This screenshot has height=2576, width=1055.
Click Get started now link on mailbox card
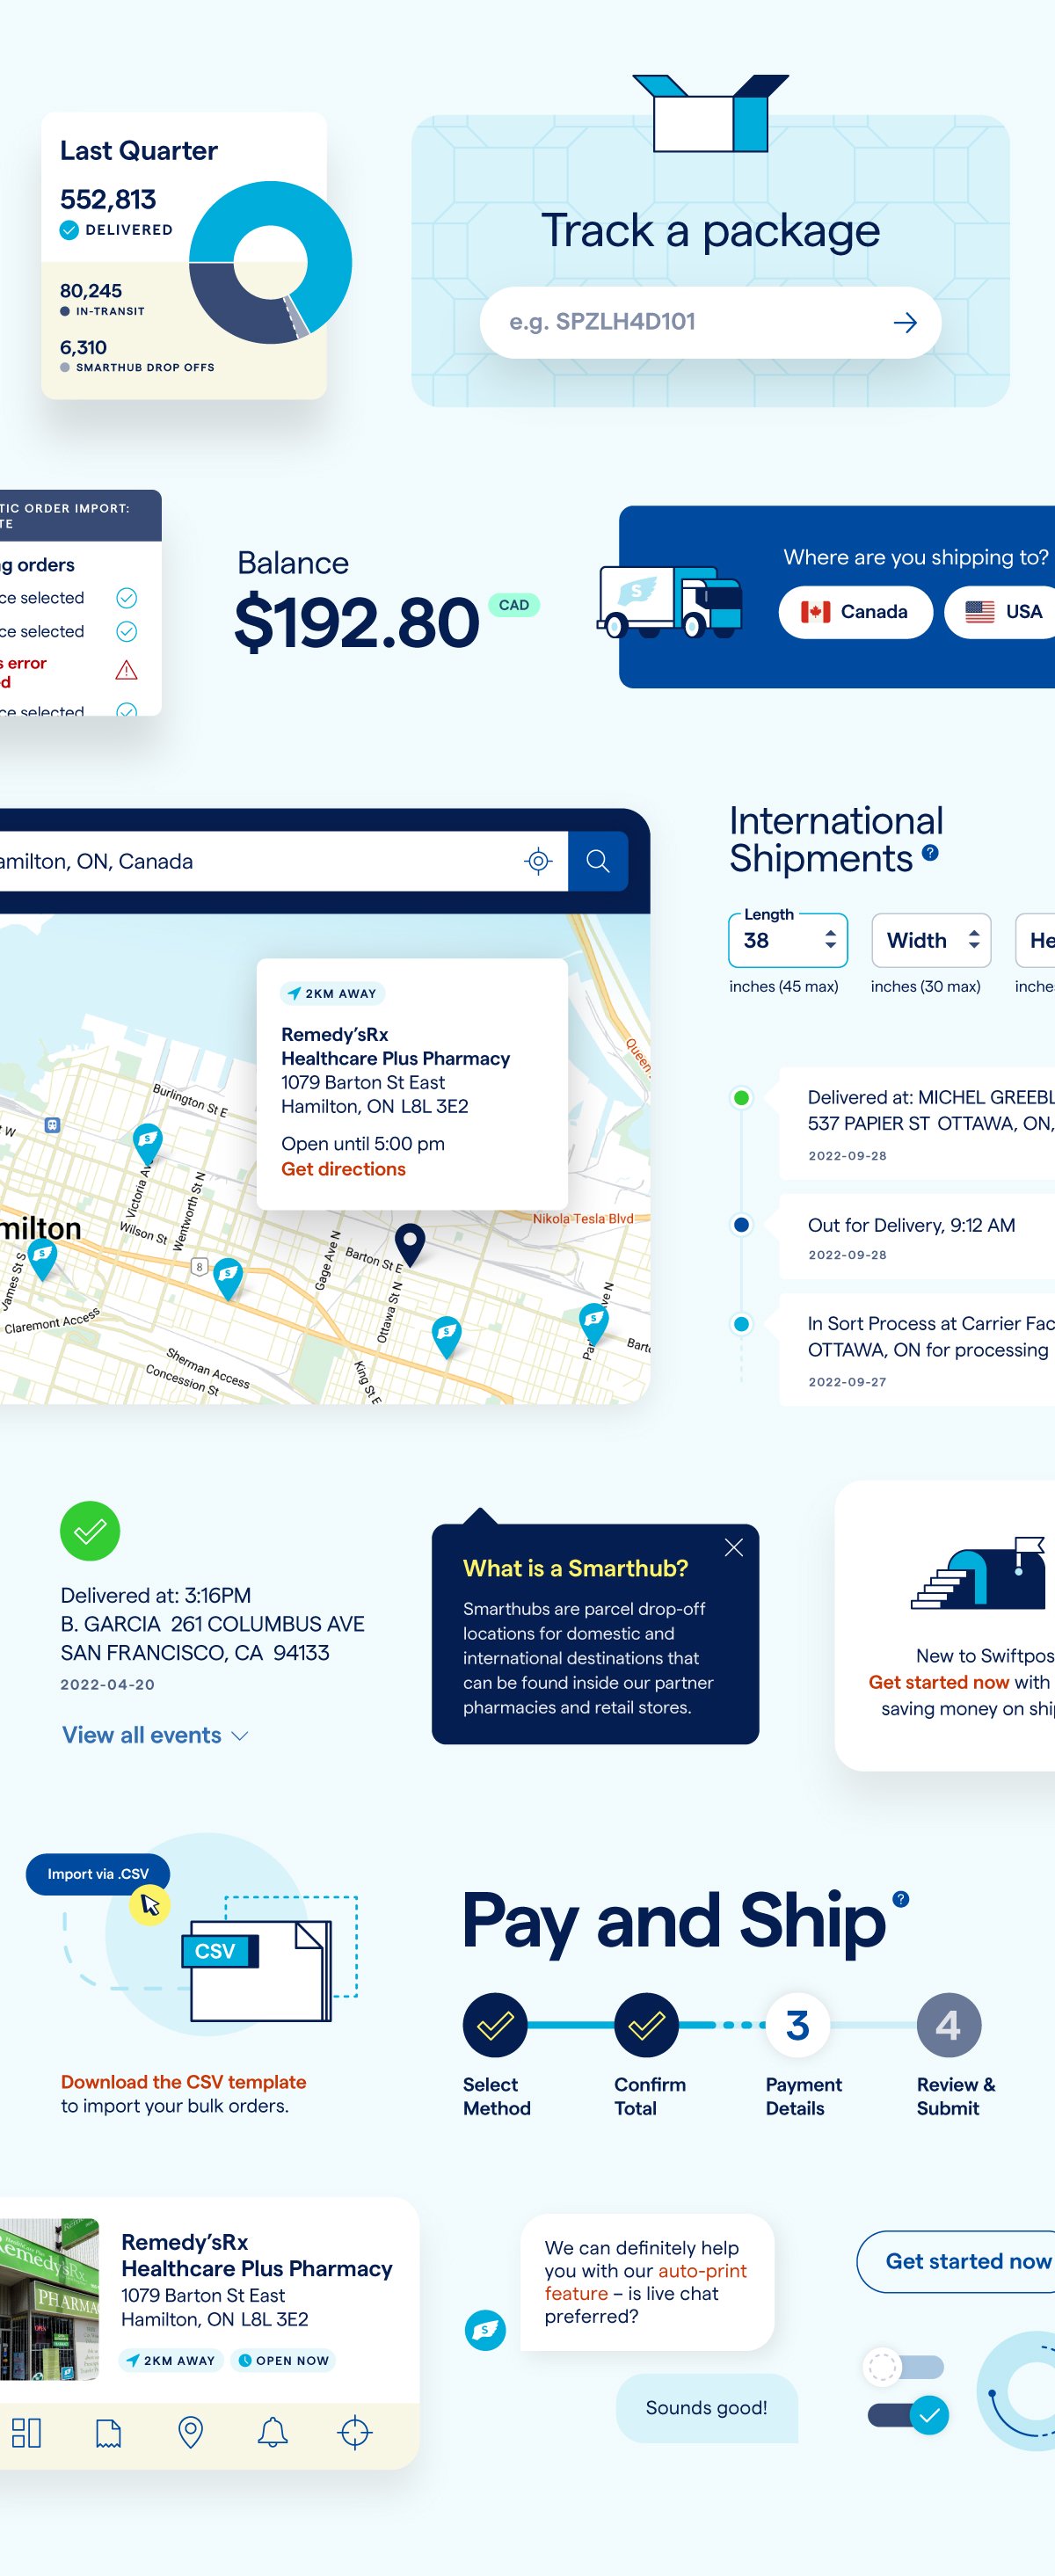coord(938,1682)
